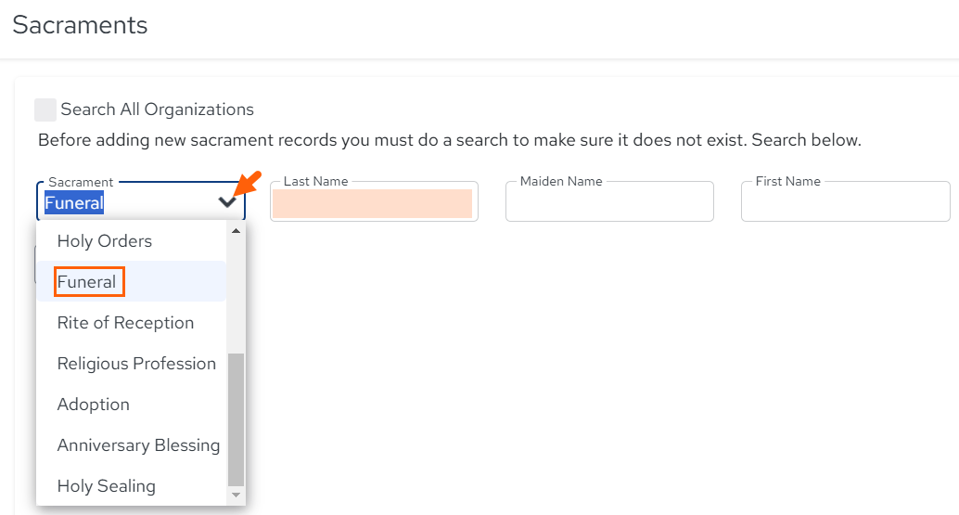The image size is (959, 515).
Task: Pick Religious Profession from the dropdown list
Action: 132,364
